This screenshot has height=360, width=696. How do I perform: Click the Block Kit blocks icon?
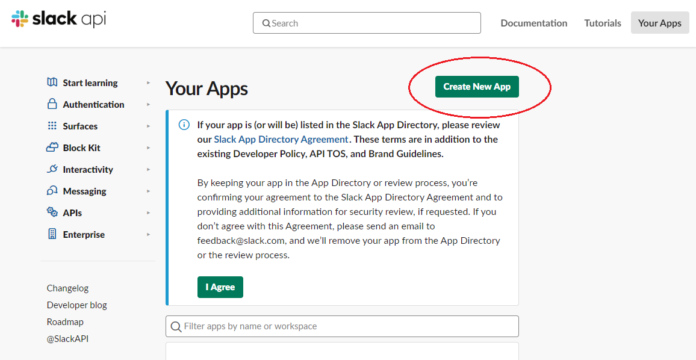tap(52, 147)
